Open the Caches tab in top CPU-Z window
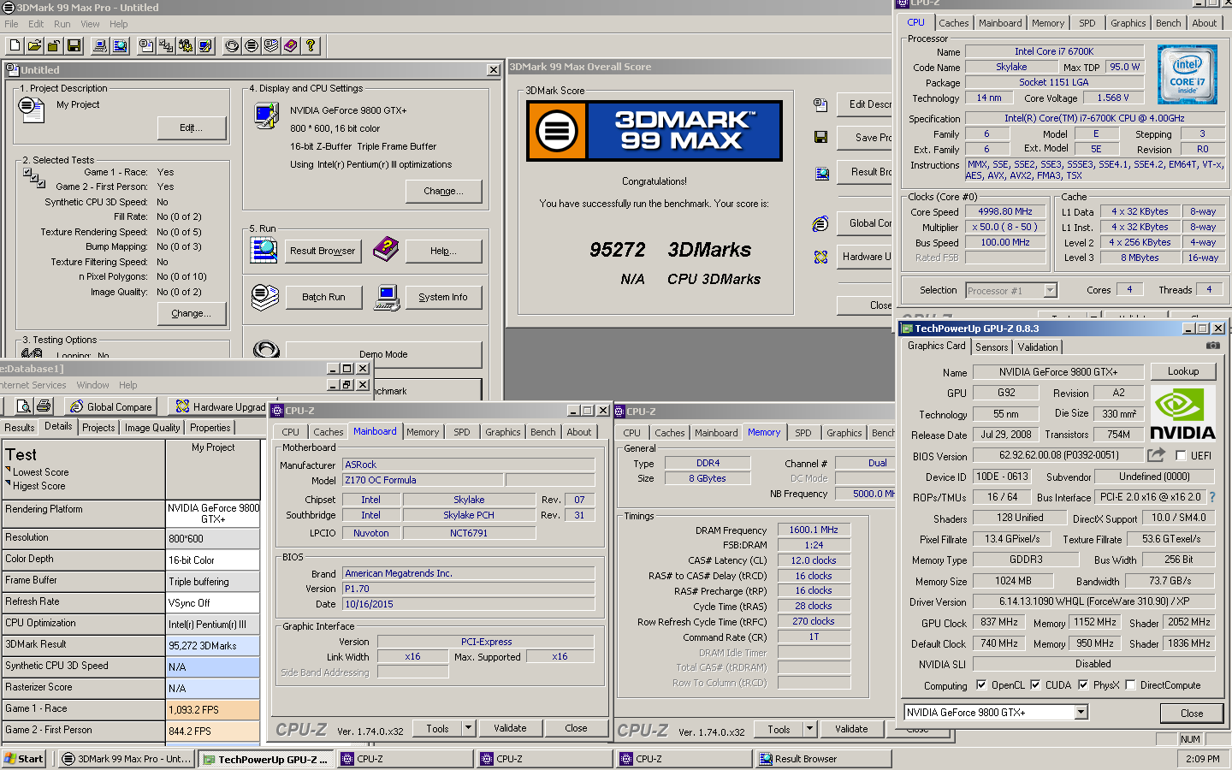 pos(953,23)
